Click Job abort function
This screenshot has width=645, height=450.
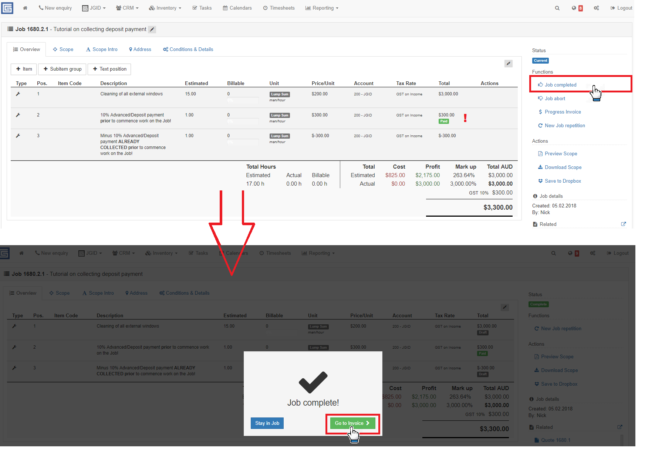click(551, 98)
